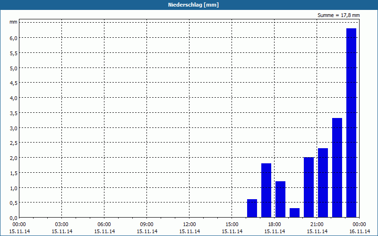The height and width of the screenshot is (236, 378).
Task: Click the 09:00 time axis label
Action: pyautogui.click(x=147, y=225)
